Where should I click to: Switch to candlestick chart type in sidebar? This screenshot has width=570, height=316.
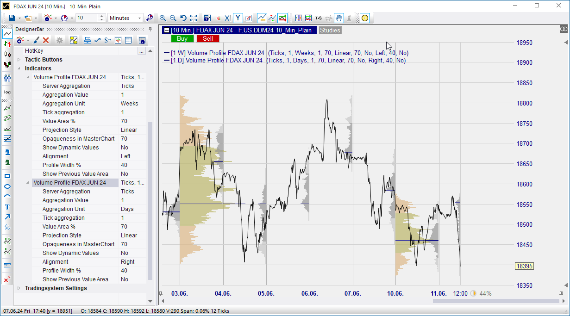[x=7, y=64]
